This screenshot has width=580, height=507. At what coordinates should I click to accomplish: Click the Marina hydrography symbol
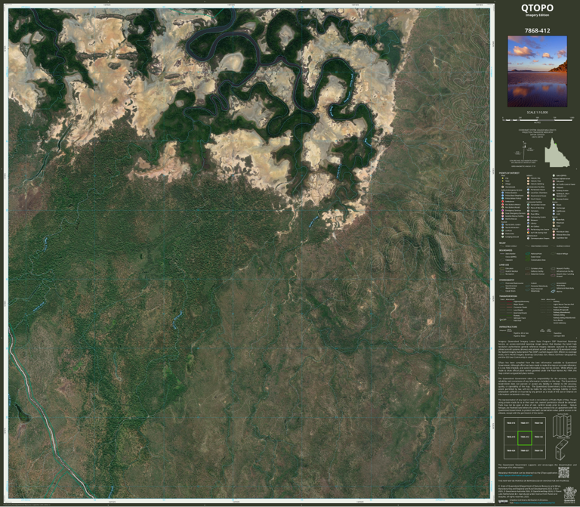click(553, 291)
